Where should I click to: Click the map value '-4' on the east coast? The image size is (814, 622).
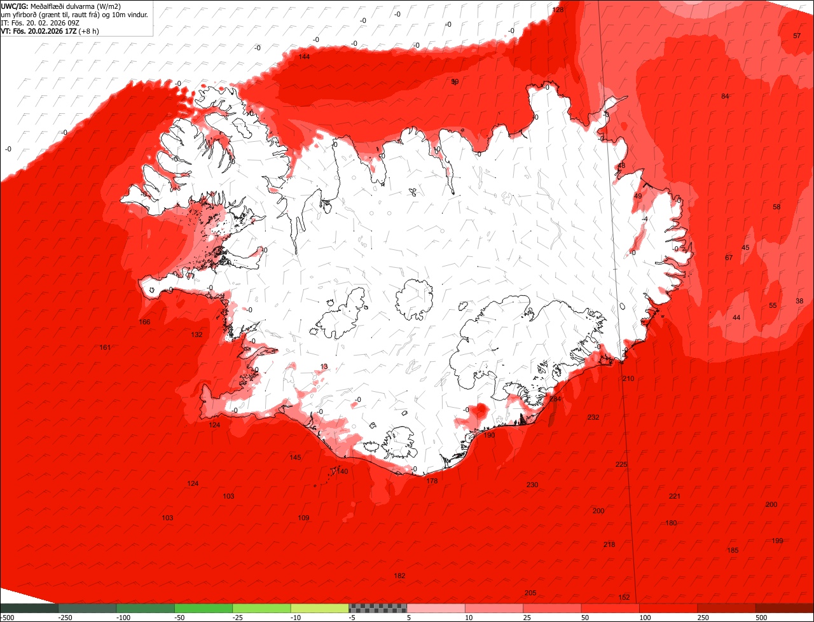point(644,219)
